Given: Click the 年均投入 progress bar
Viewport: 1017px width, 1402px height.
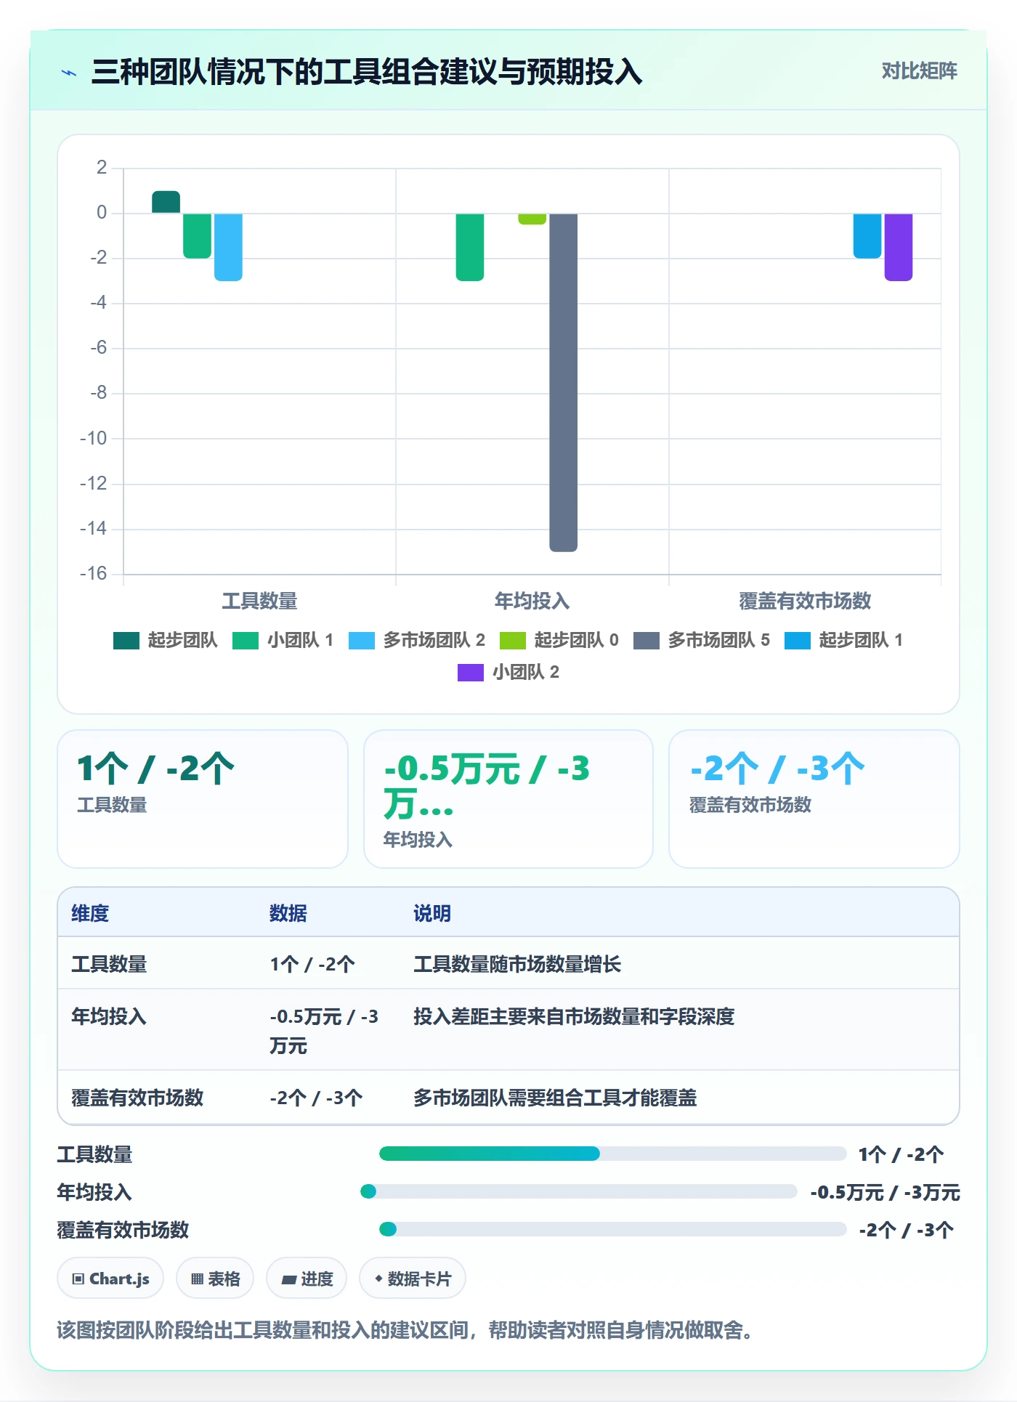Looking at the screenshot, I should [x=579, y=1191].
